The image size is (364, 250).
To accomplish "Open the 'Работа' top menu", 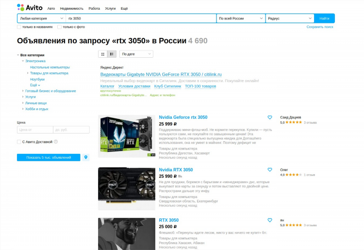I will pos(94,8).
